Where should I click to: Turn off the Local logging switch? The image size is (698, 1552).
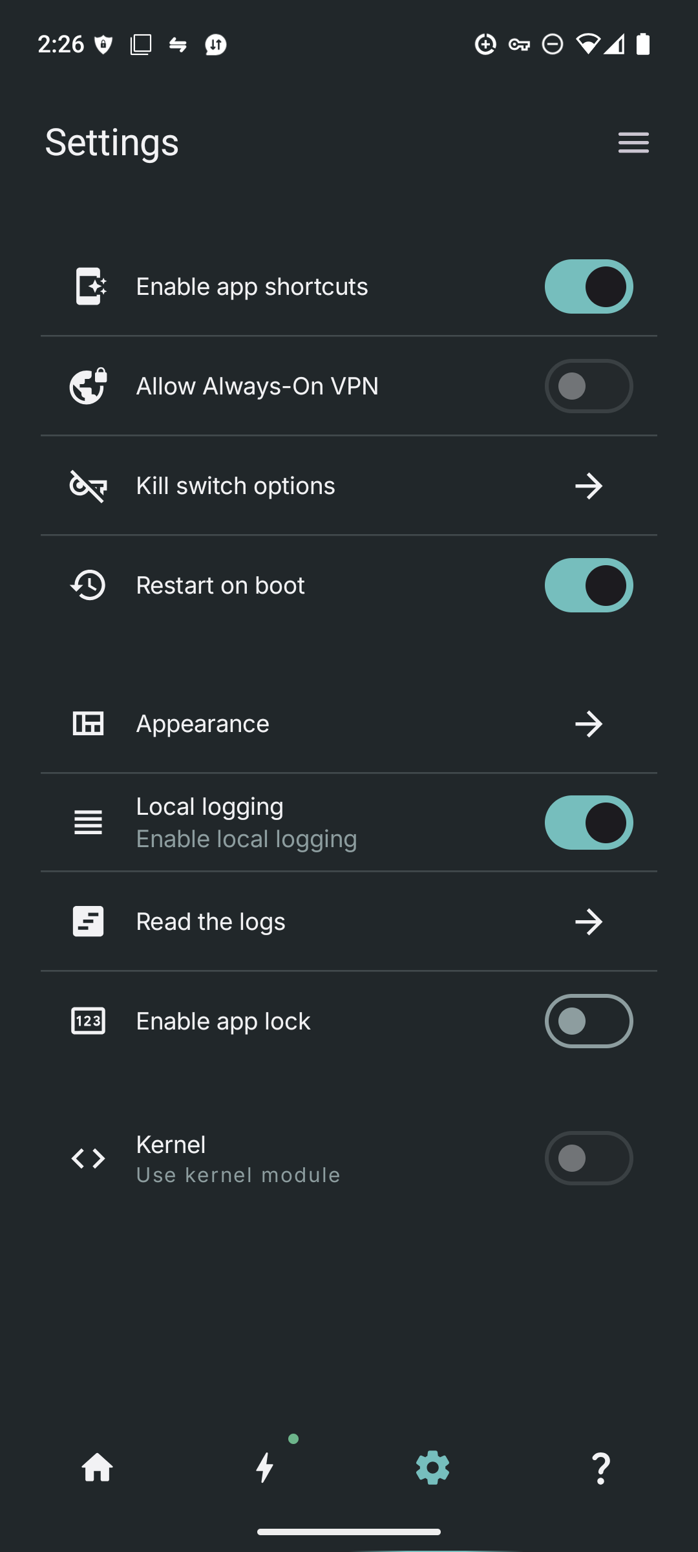coord(588,823)
